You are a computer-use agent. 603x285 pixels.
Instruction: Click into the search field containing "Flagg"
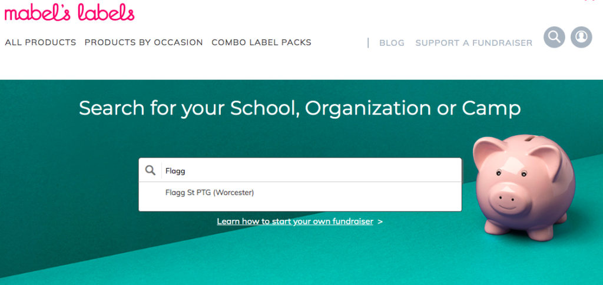306,171
